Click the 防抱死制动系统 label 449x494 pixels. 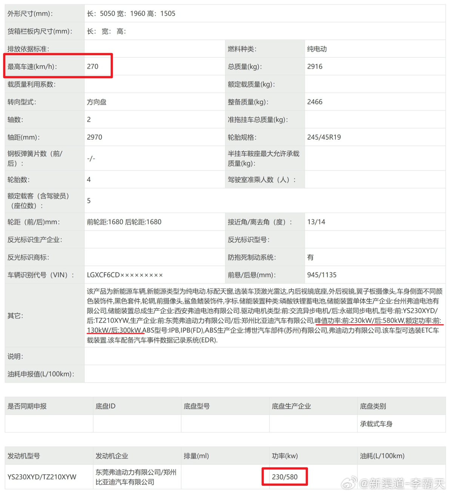(x=252, y=258)
